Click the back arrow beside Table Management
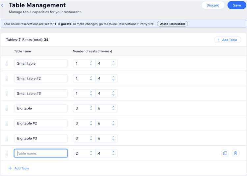Viewport: 247px width, 176px height. (x=2, y=5)
